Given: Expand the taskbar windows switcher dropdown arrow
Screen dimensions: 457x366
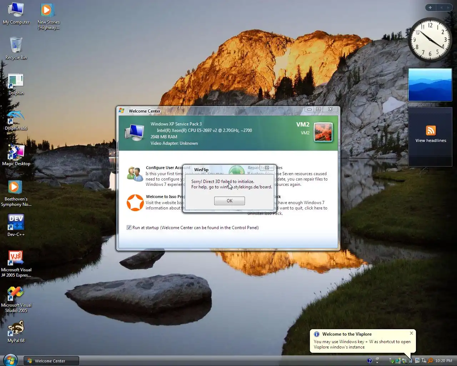Looking at the screenshot, I should 377,362.
